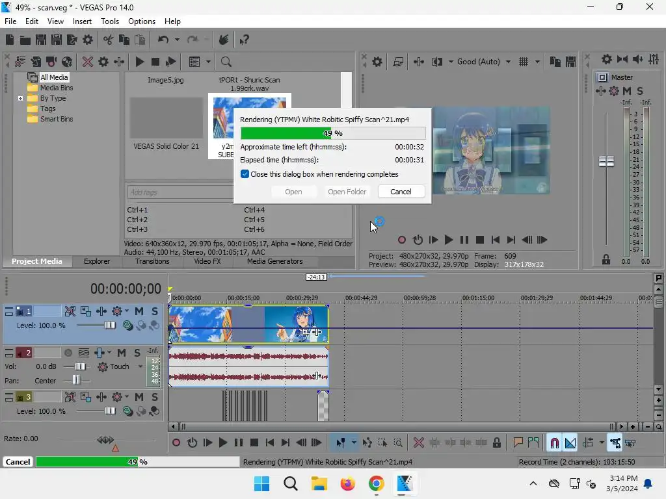Click the track 2 Vol slider
This screenshot has height=499, width=666.
80,366
